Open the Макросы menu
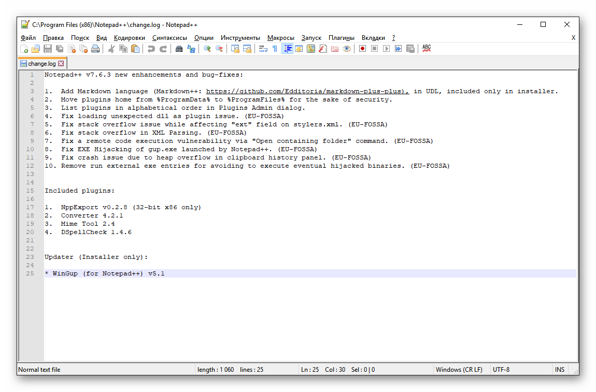The image size is (596, 392). 280,38
